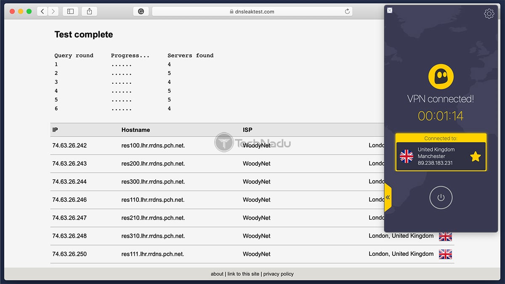The width and height of the screenshot is (505, 284).
Task: Close the CyberGhost panel with X
Action: 390,10
